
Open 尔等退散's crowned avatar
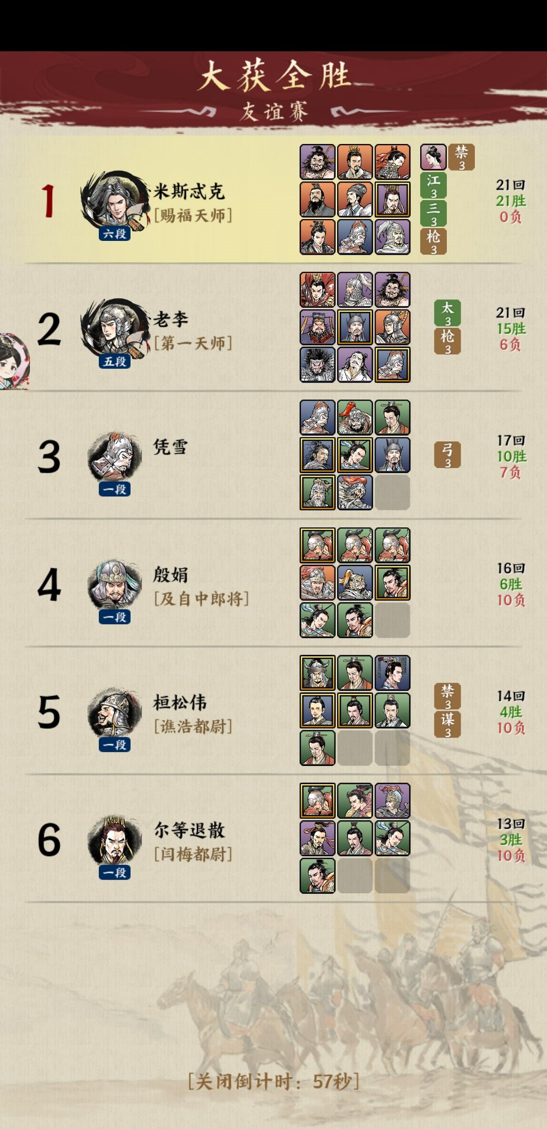114,840
